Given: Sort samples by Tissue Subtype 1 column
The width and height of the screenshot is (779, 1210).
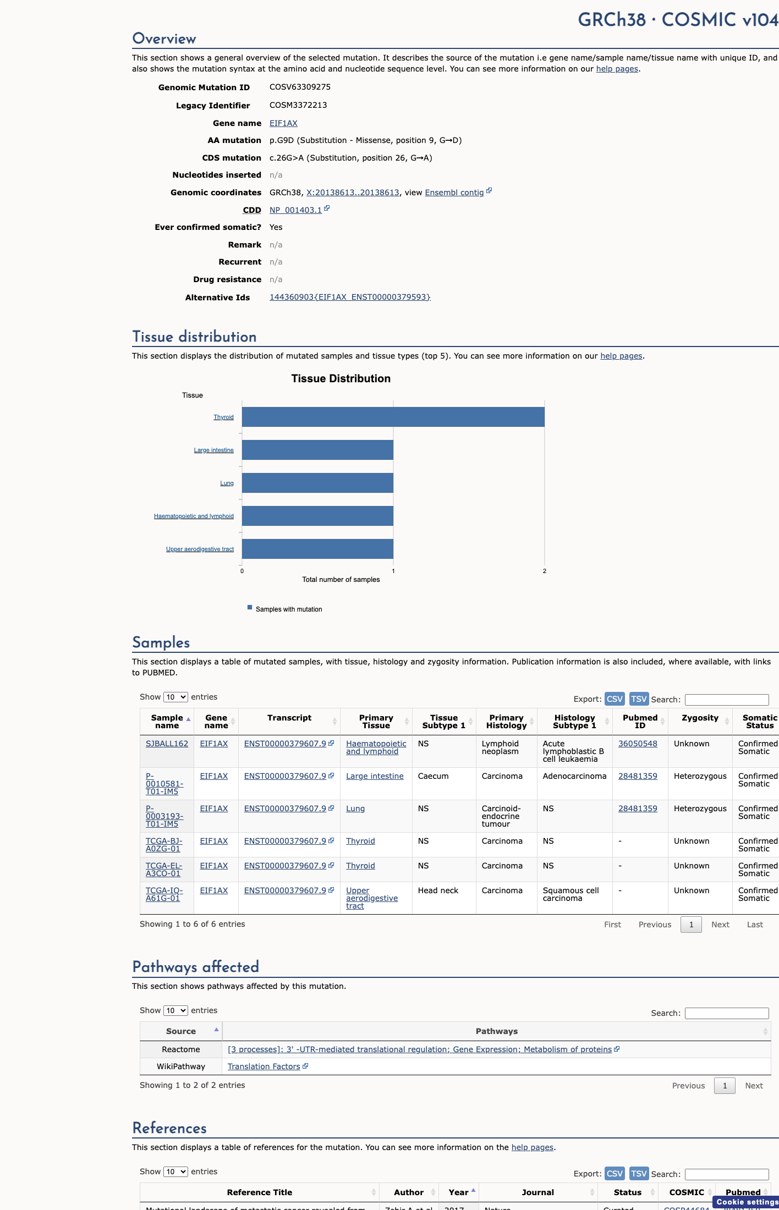Looking at the screenshot, I should pyautogui.click(x=444, y=722).
